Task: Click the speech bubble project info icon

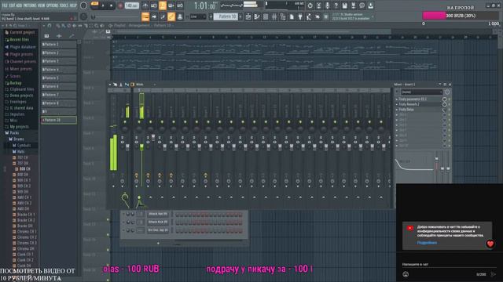Action: pyautogui.click(x=362, y=5)
